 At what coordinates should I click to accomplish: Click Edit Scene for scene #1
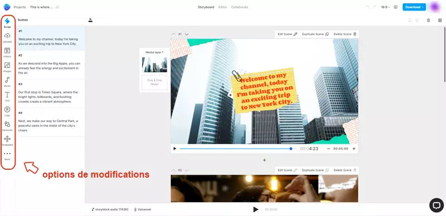(287, 34)
